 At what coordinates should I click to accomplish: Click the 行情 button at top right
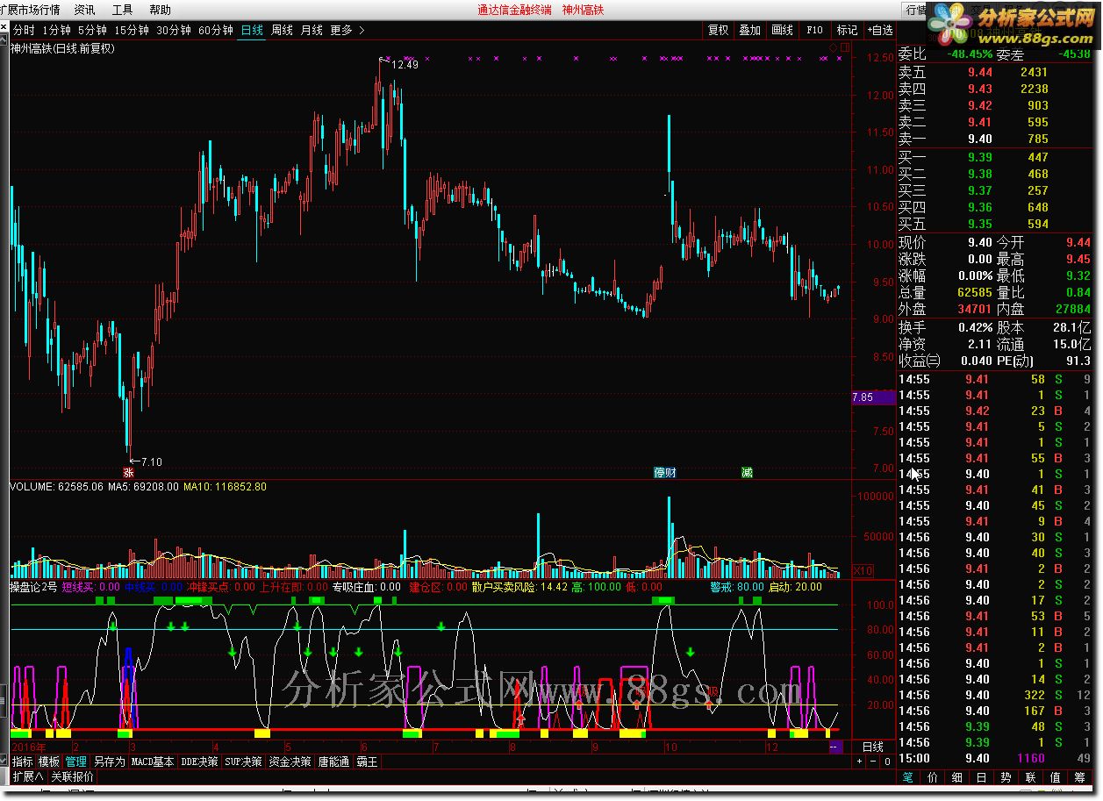click(x=915, y=10)
